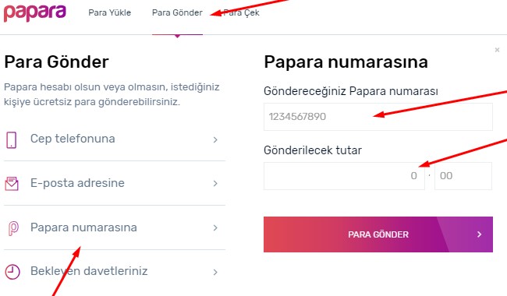Focus the decimal 00 amount field

tap(463, 176)
